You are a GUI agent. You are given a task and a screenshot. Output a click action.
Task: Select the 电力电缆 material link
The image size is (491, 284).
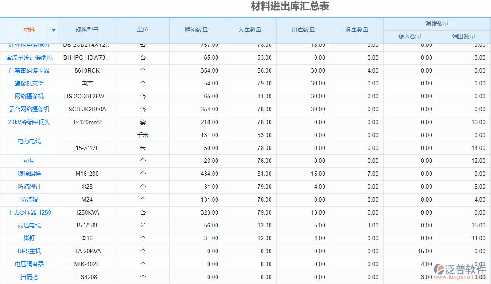click(x=29, y=142)
